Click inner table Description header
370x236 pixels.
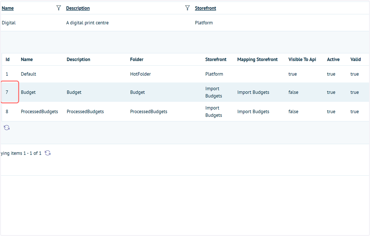(x=78, y=59)
